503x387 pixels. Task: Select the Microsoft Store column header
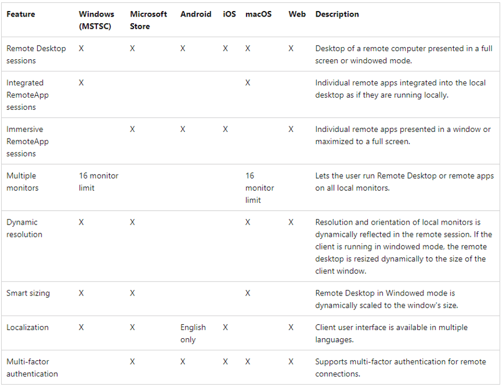148,20
